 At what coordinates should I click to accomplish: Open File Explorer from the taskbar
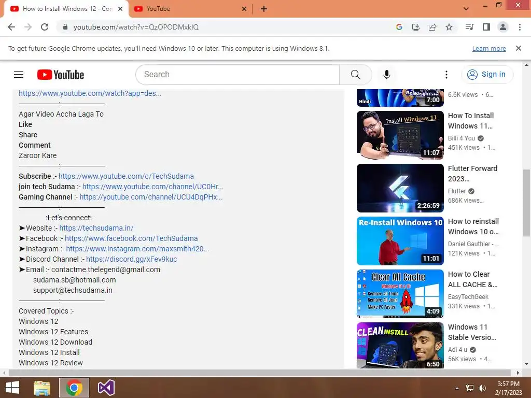point(42,388)
